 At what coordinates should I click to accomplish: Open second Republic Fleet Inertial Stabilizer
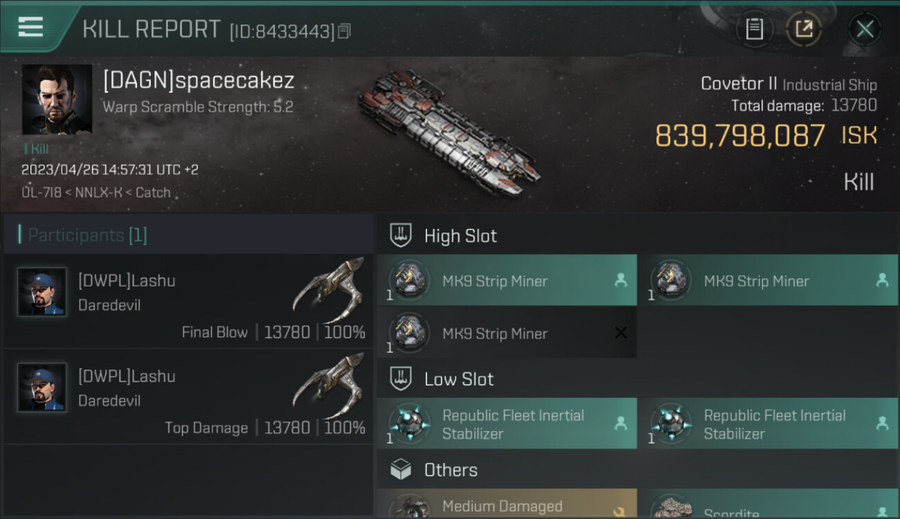point(768,424)
